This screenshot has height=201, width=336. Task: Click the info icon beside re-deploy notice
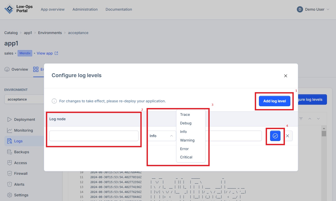pos(54,101)
